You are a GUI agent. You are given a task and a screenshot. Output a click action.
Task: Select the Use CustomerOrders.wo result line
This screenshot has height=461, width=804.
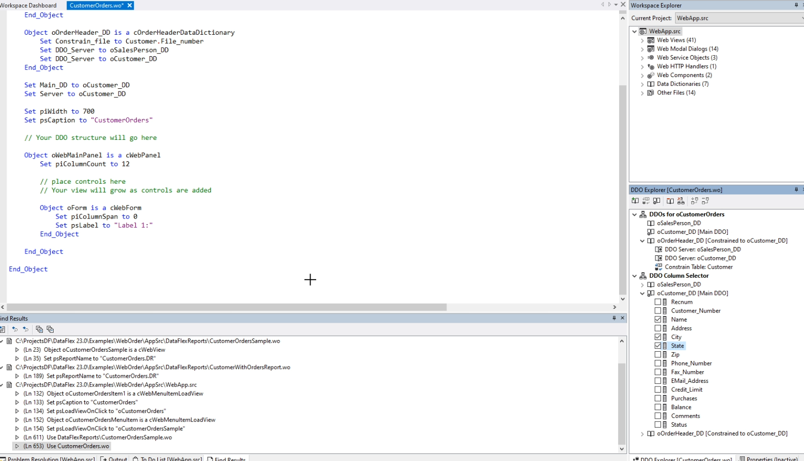[78, 446]
